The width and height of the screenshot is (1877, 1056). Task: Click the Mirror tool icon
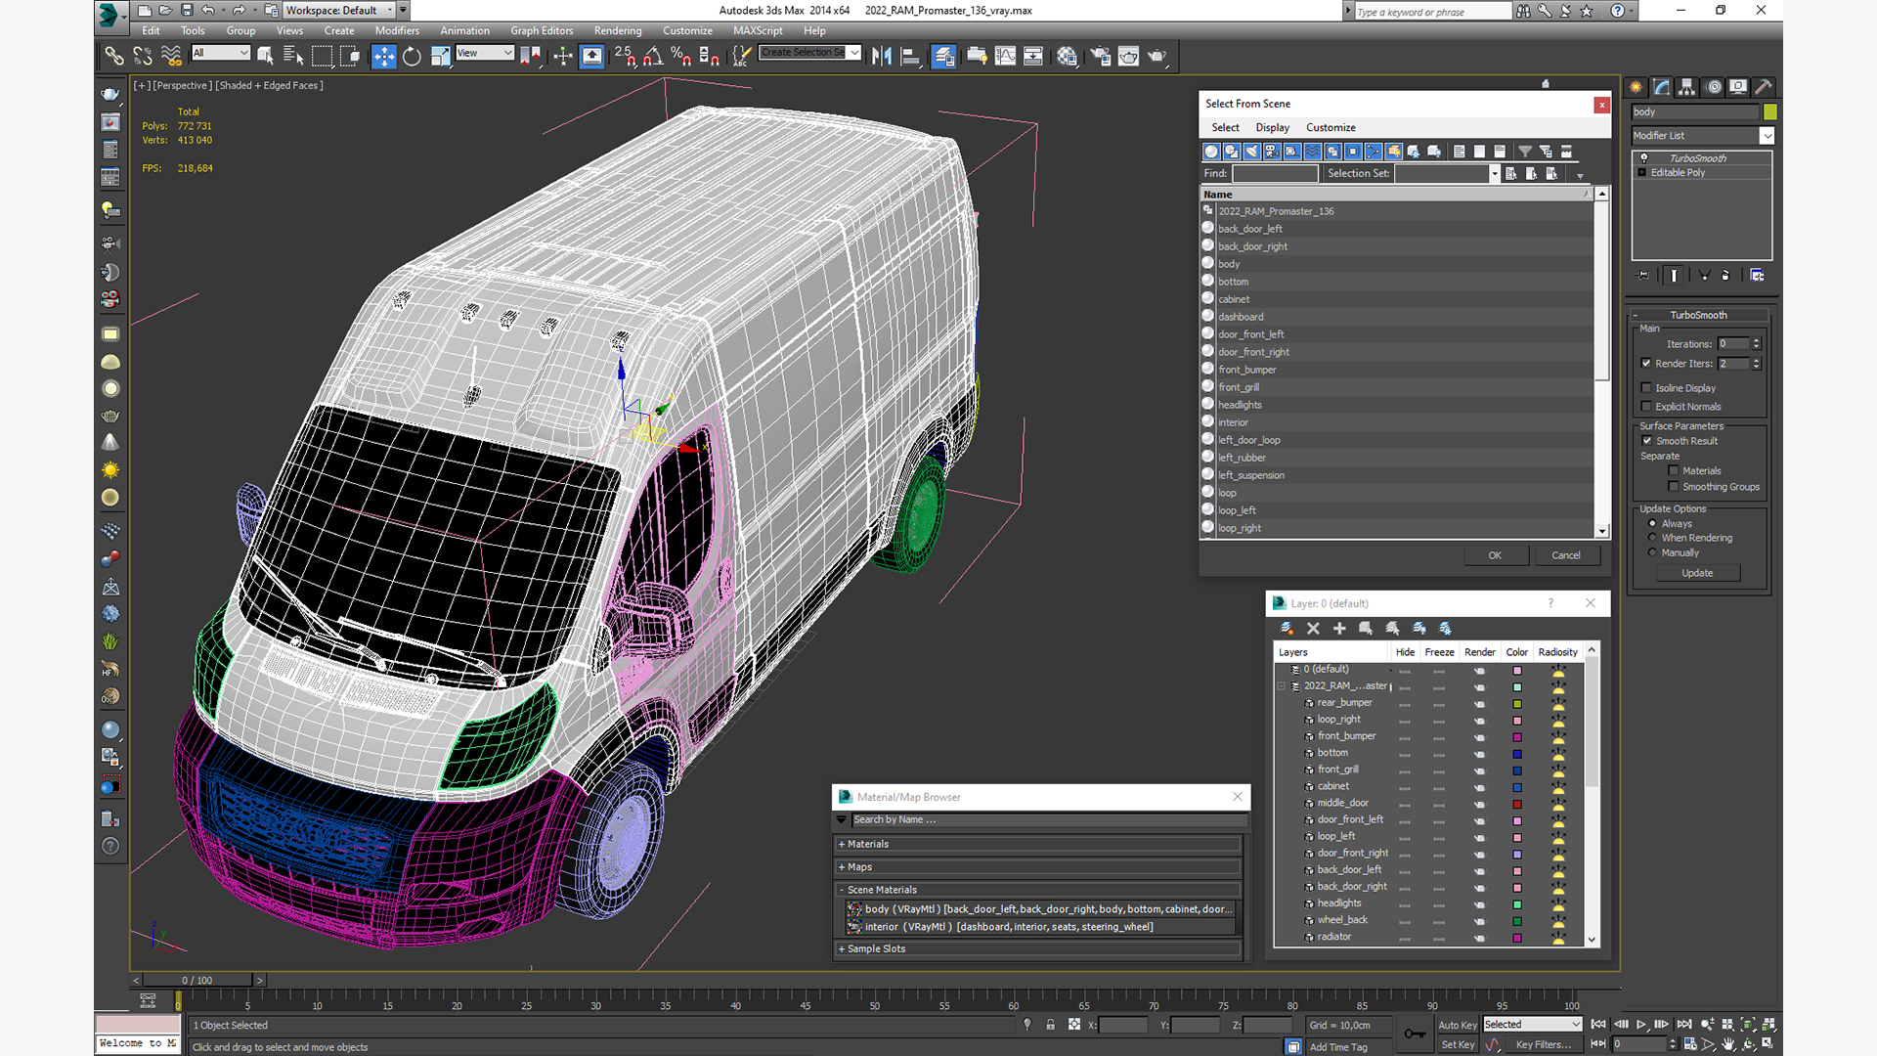pyautogui.click(x=882, y=56)
